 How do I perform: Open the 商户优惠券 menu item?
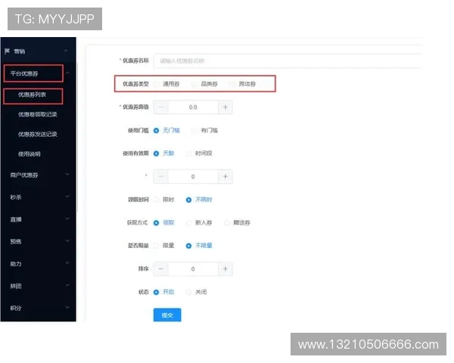24,175
